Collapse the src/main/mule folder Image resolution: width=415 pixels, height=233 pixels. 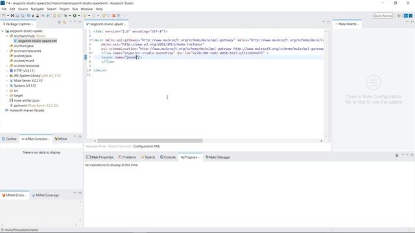pos(7,36)
